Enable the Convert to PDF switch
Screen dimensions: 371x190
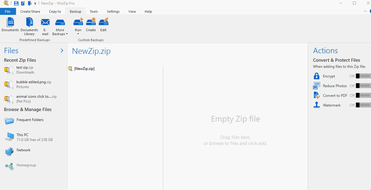coord(363,96)
